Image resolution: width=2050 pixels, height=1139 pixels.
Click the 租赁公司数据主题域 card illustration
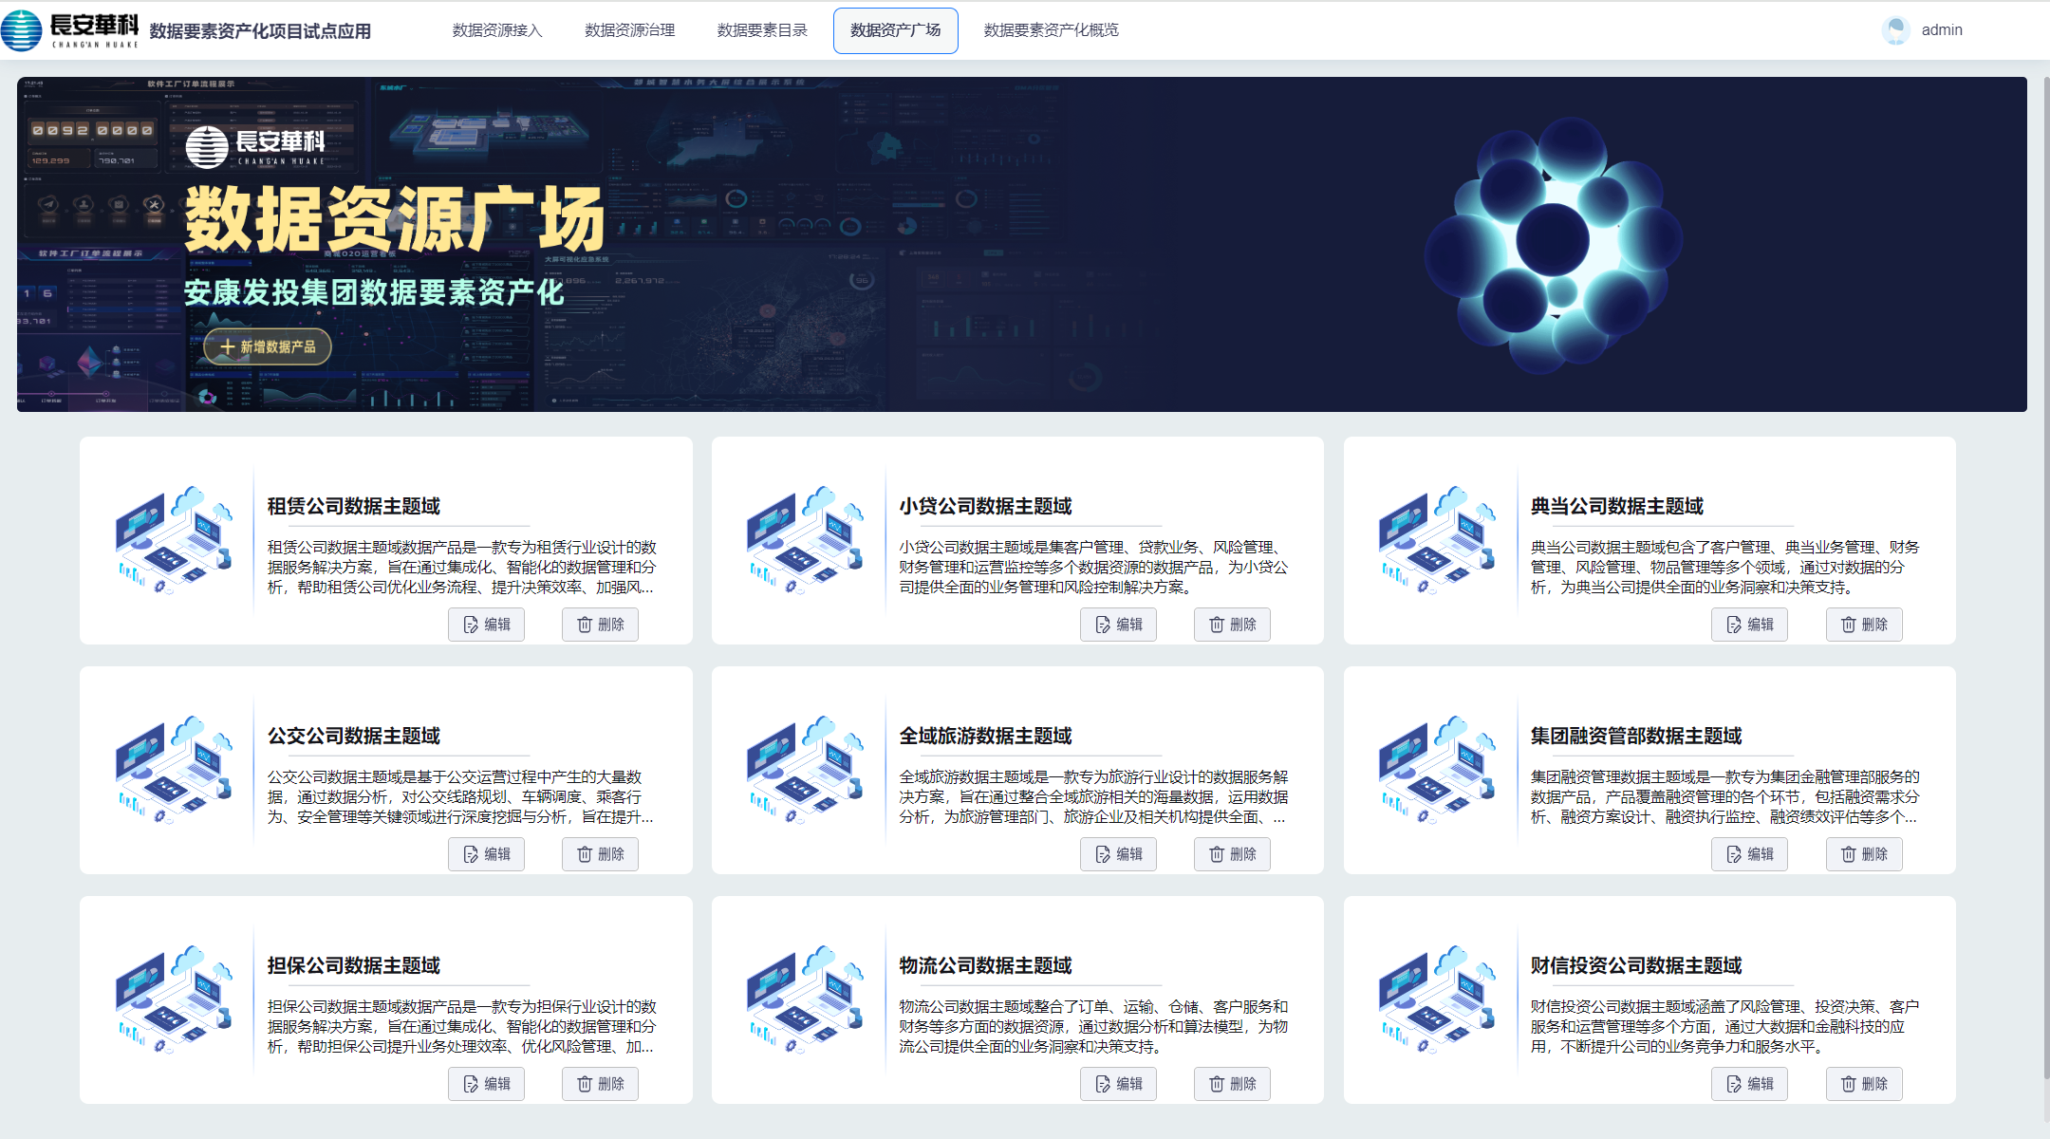click(174, 541)
